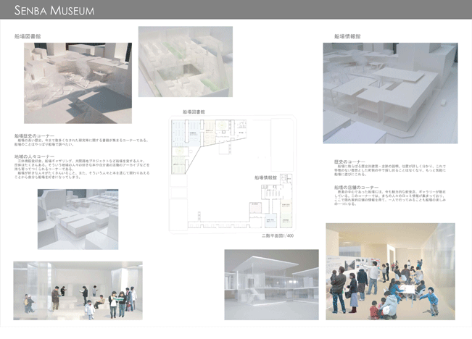Image resolution: width=472 pixels, height=339 pixels.
Task: Open the top-center model photo with courtyard
Action: pyautogui.click(x=185, y=61)
